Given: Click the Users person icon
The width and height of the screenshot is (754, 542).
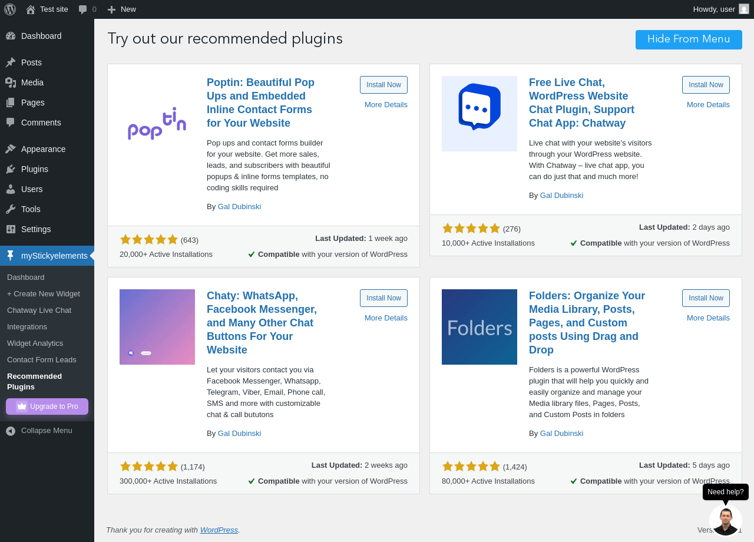Looking at the screenshot, I should coord(11,189).
